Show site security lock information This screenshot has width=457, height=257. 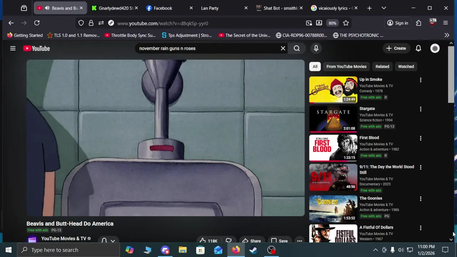pyautogui.click(x=91, y=23)
